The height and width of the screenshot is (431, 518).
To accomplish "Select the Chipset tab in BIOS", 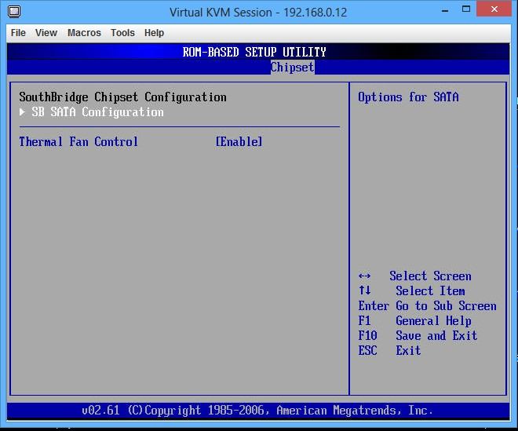I will tap(293, 68).
